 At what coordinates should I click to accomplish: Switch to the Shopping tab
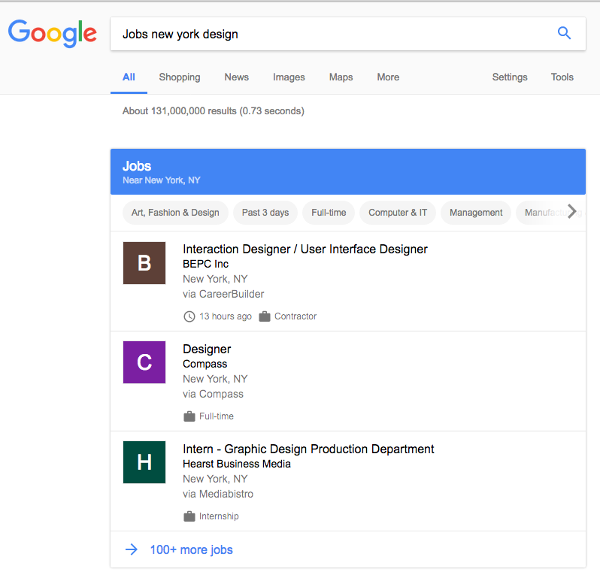(x=180, y=77)
